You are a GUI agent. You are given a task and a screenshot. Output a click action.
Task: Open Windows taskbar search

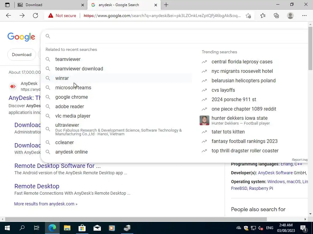22,228
